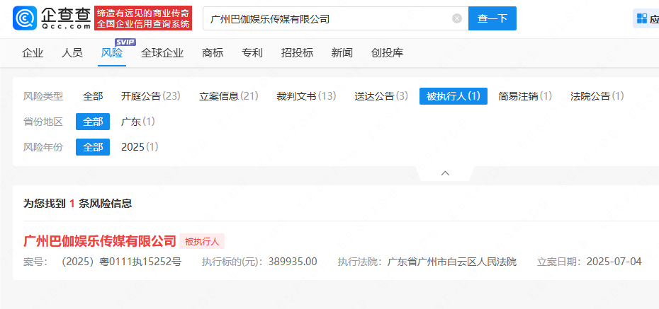Filter by 裁判文书 (13)
The image size is (659, 309).
306,96
